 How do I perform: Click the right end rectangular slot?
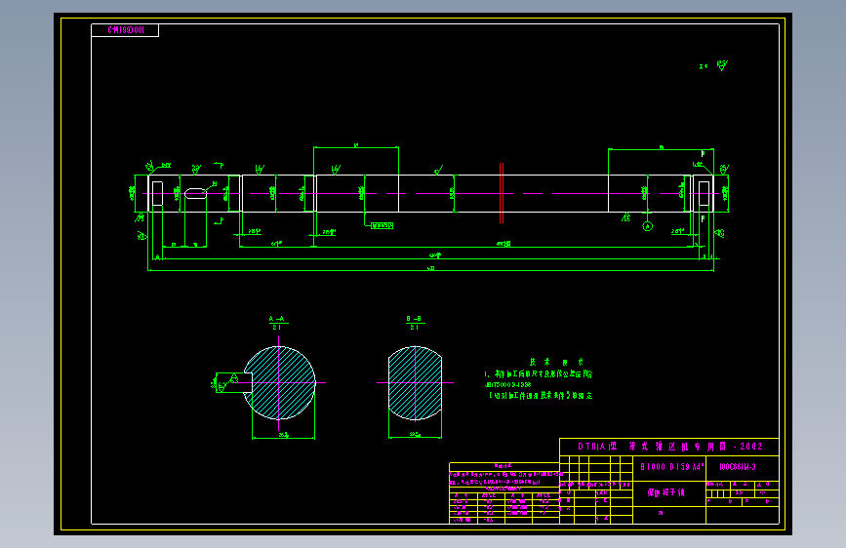[705, 193]
